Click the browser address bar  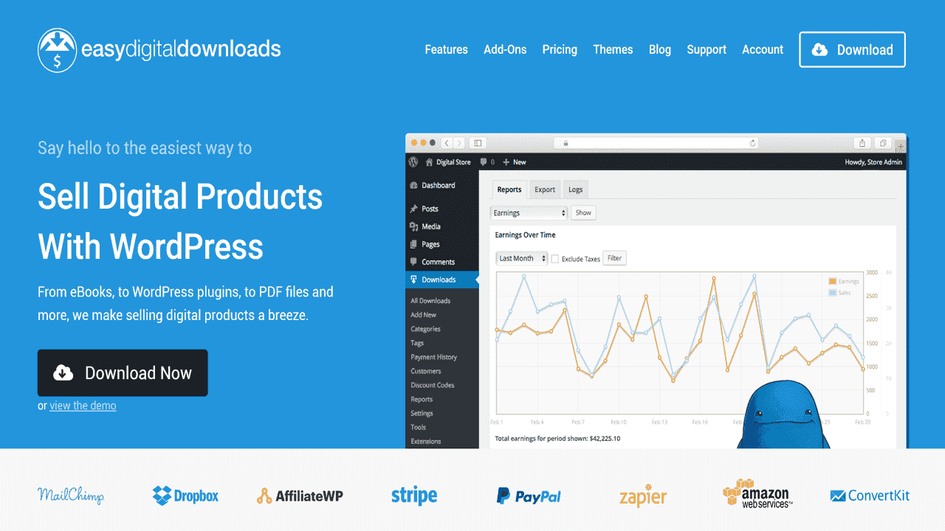[656, 143]
